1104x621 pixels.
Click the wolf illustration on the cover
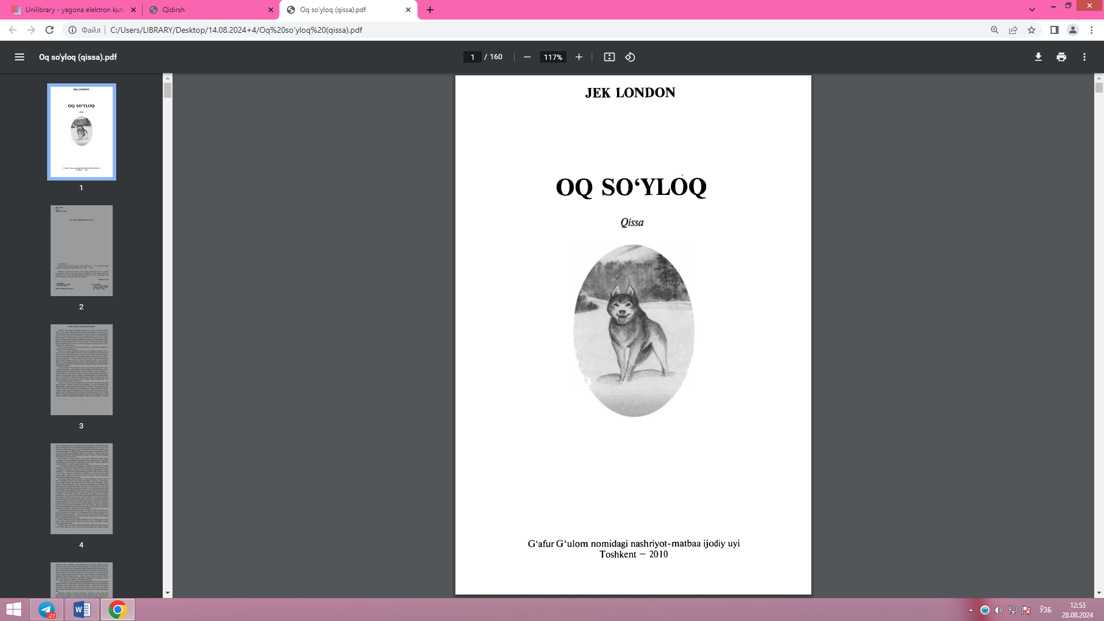tap(634, 331)
